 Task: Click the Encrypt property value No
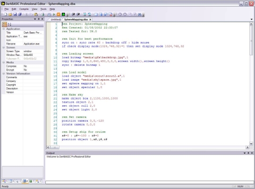[33, 70]
